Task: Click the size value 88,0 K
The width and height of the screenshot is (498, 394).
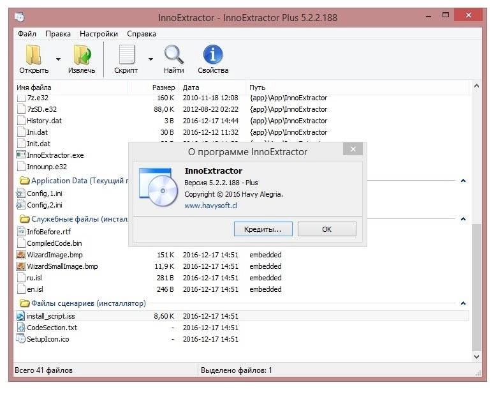Action: tap(164, 109)
